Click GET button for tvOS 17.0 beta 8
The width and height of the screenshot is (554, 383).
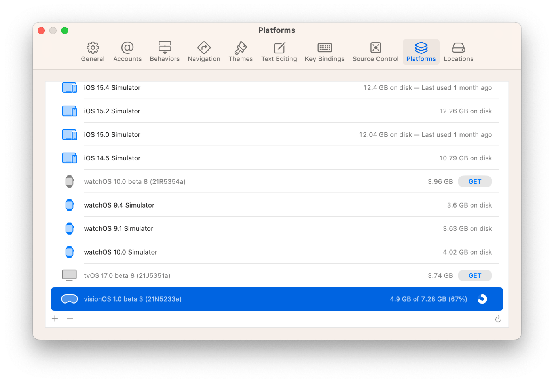[475, 275]
